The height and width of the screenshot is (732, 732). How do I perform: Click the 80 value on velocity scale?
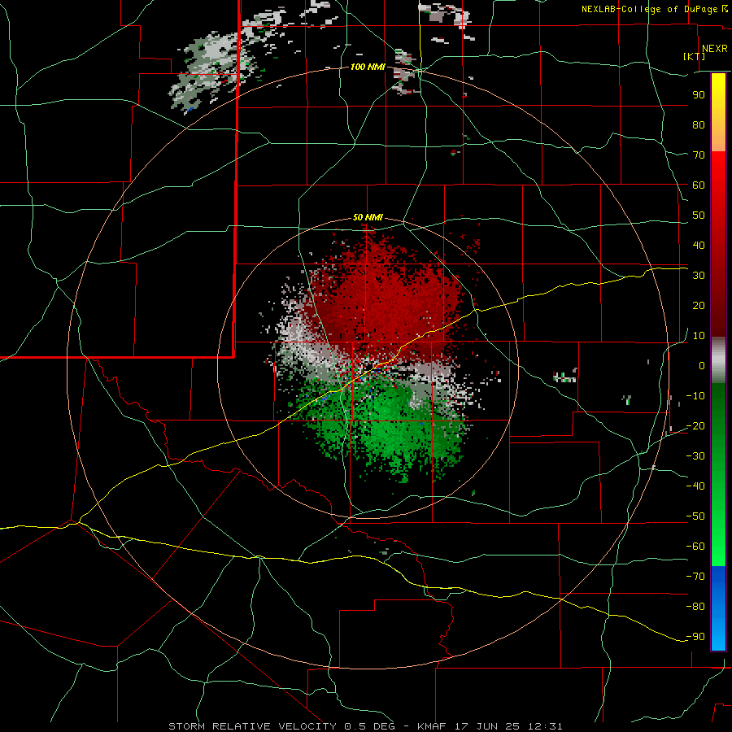tap(699, 124)
